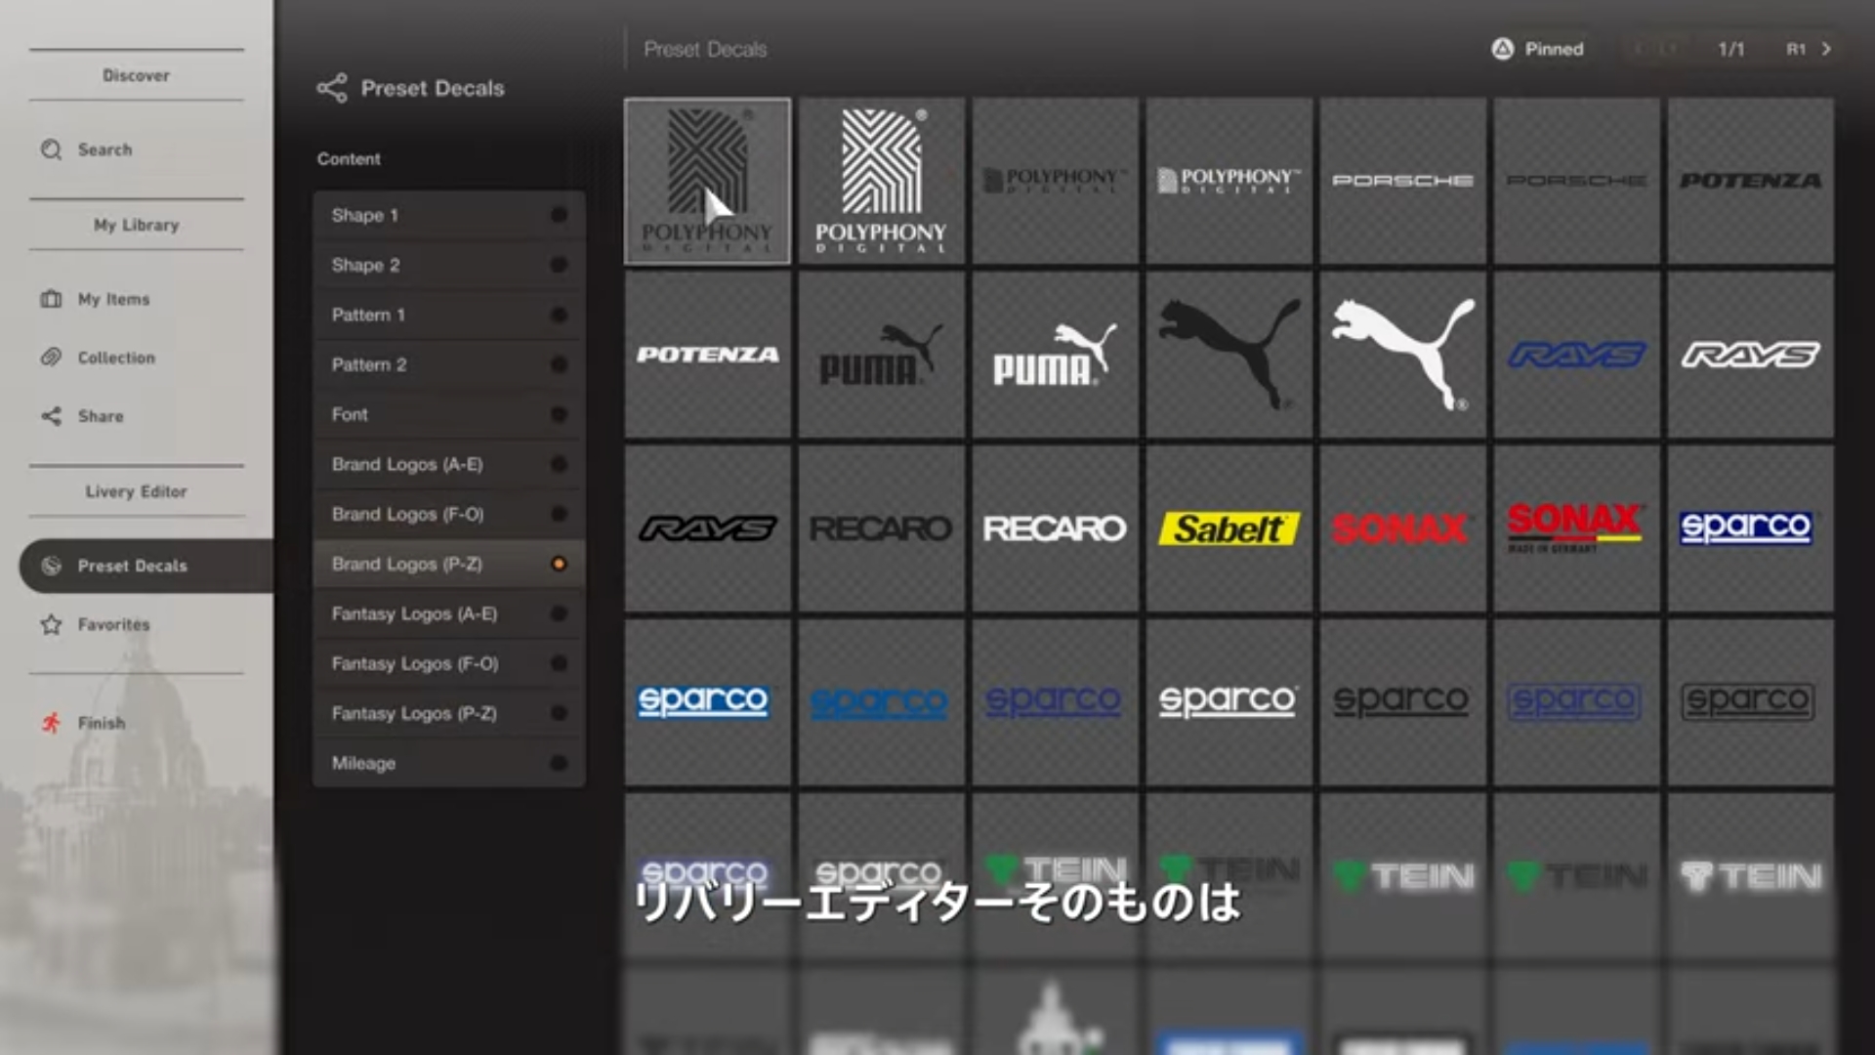The image size is (1875, 1055).
Task: Select the yellow Sabelt decal
Action: (x=1229, y=528)
